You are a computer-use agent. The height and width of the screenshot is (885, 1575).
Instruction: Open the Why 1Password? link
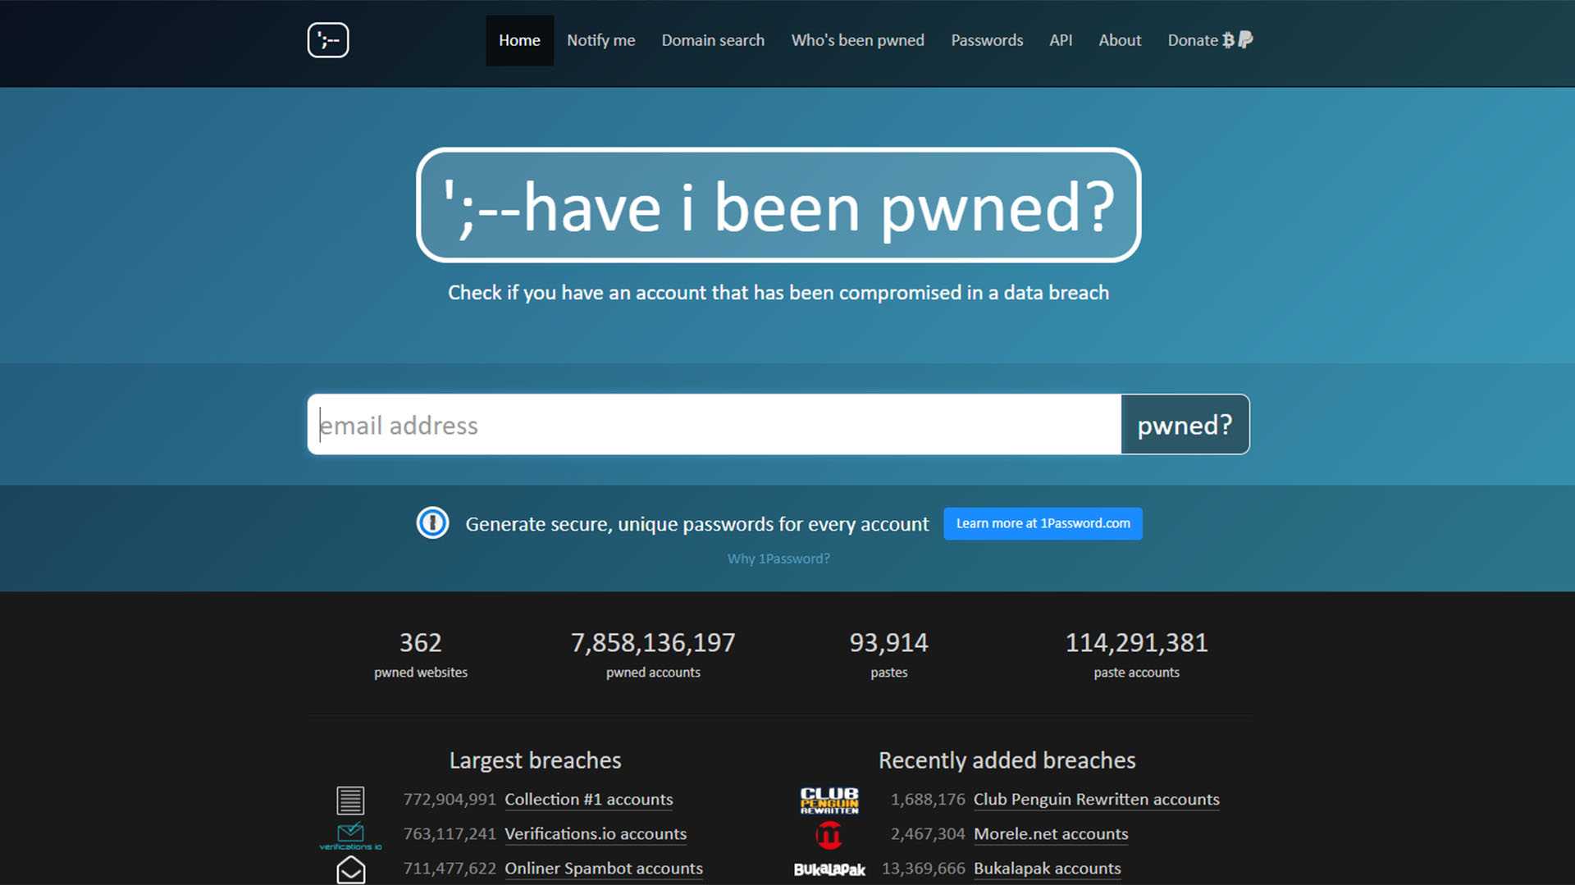(778, 559)
